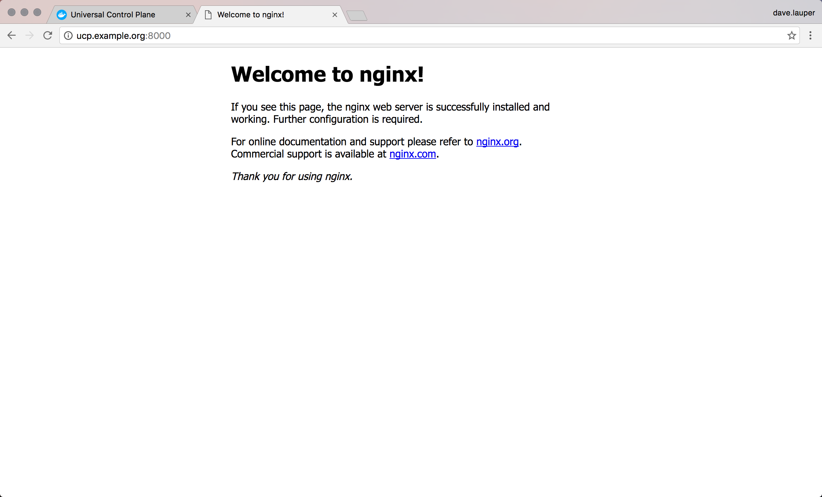
Task: Reload the current page
Action: point(48,35)
